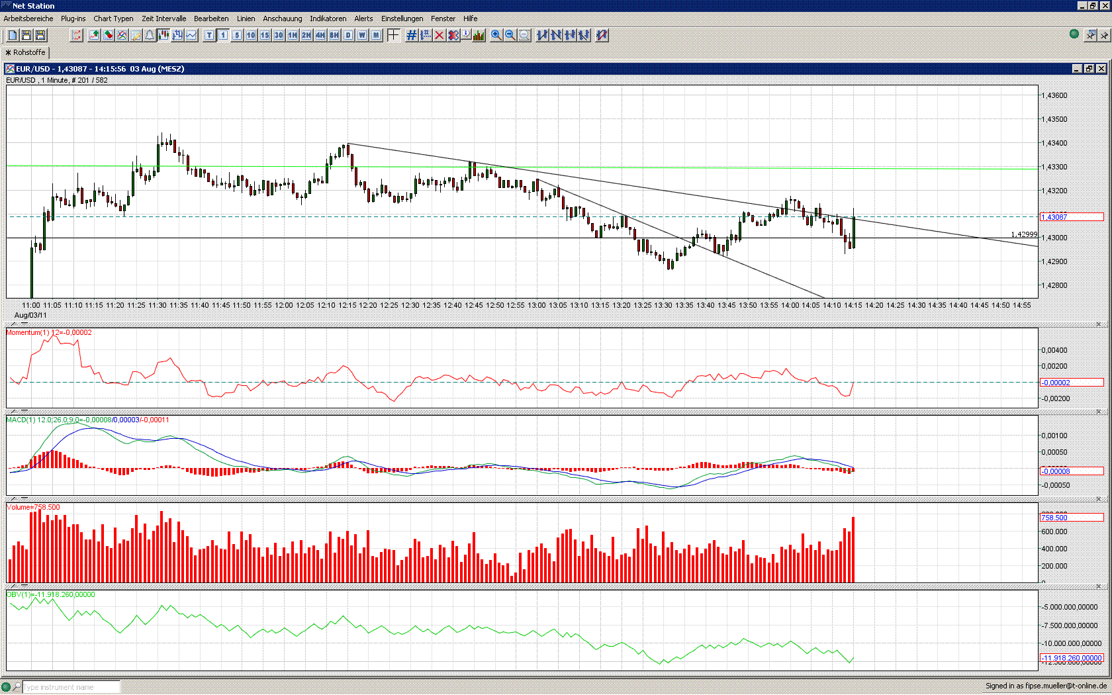Open the Einstellungen menu
The width and height of the screenshot is (1112, 695).
point(402,19)
